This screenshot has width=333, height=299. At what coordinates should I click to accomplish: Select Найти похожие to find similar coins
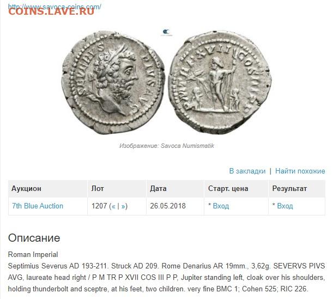click(x=300, y=171)
